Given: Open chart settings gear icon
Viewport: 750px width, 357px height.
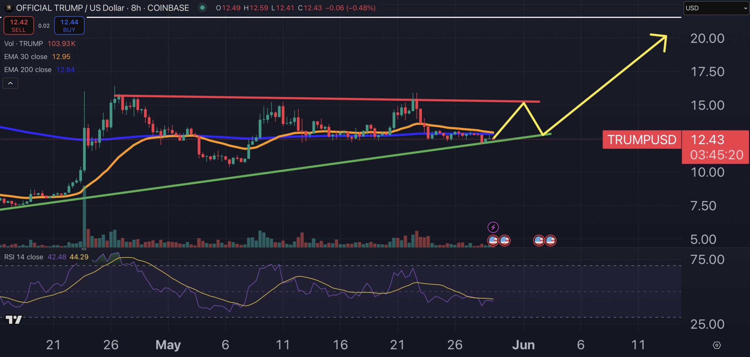Looking at the screenshot, I should pos(717,345).
